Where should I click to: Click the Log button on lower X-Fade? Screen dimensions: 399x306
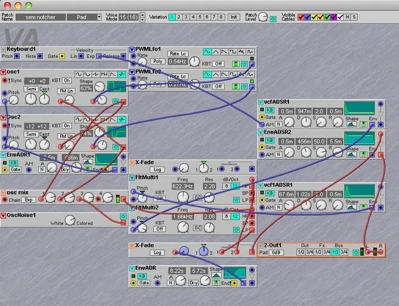tap(156, 252)
